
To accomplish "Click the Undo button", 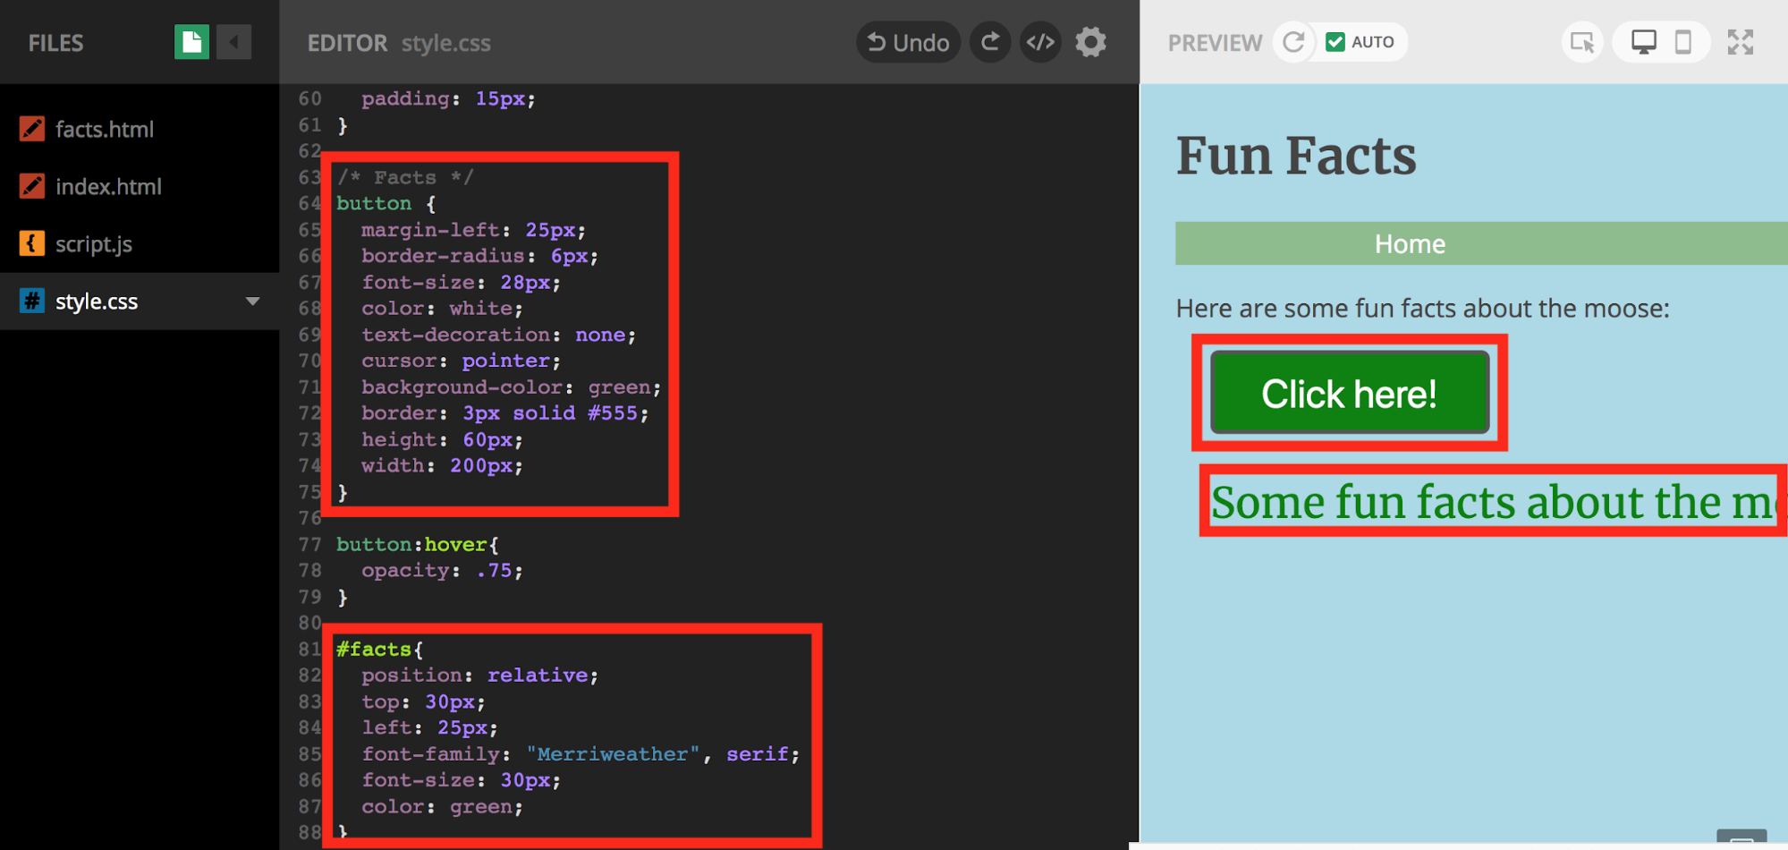I will pos(908,42).
